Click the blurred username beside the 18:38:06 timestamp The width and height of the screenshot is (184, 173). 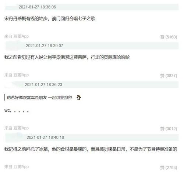pyautogui.click(x=11, y=7)
